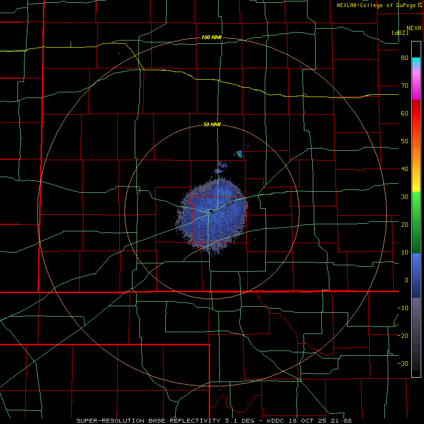The image size is (424, 424).
Task: Click the 30 dBZ value on the color scale
Action: point(405,197)
